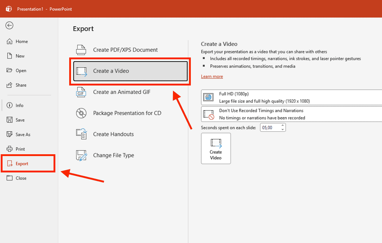Click the PowerPoint logo in title bar
Viewport: 382px width, 243px height.
pyautogui.click(x=9, y=9)
